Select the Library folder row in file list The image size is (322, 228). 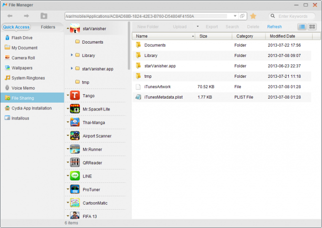[x=222, y=56]
